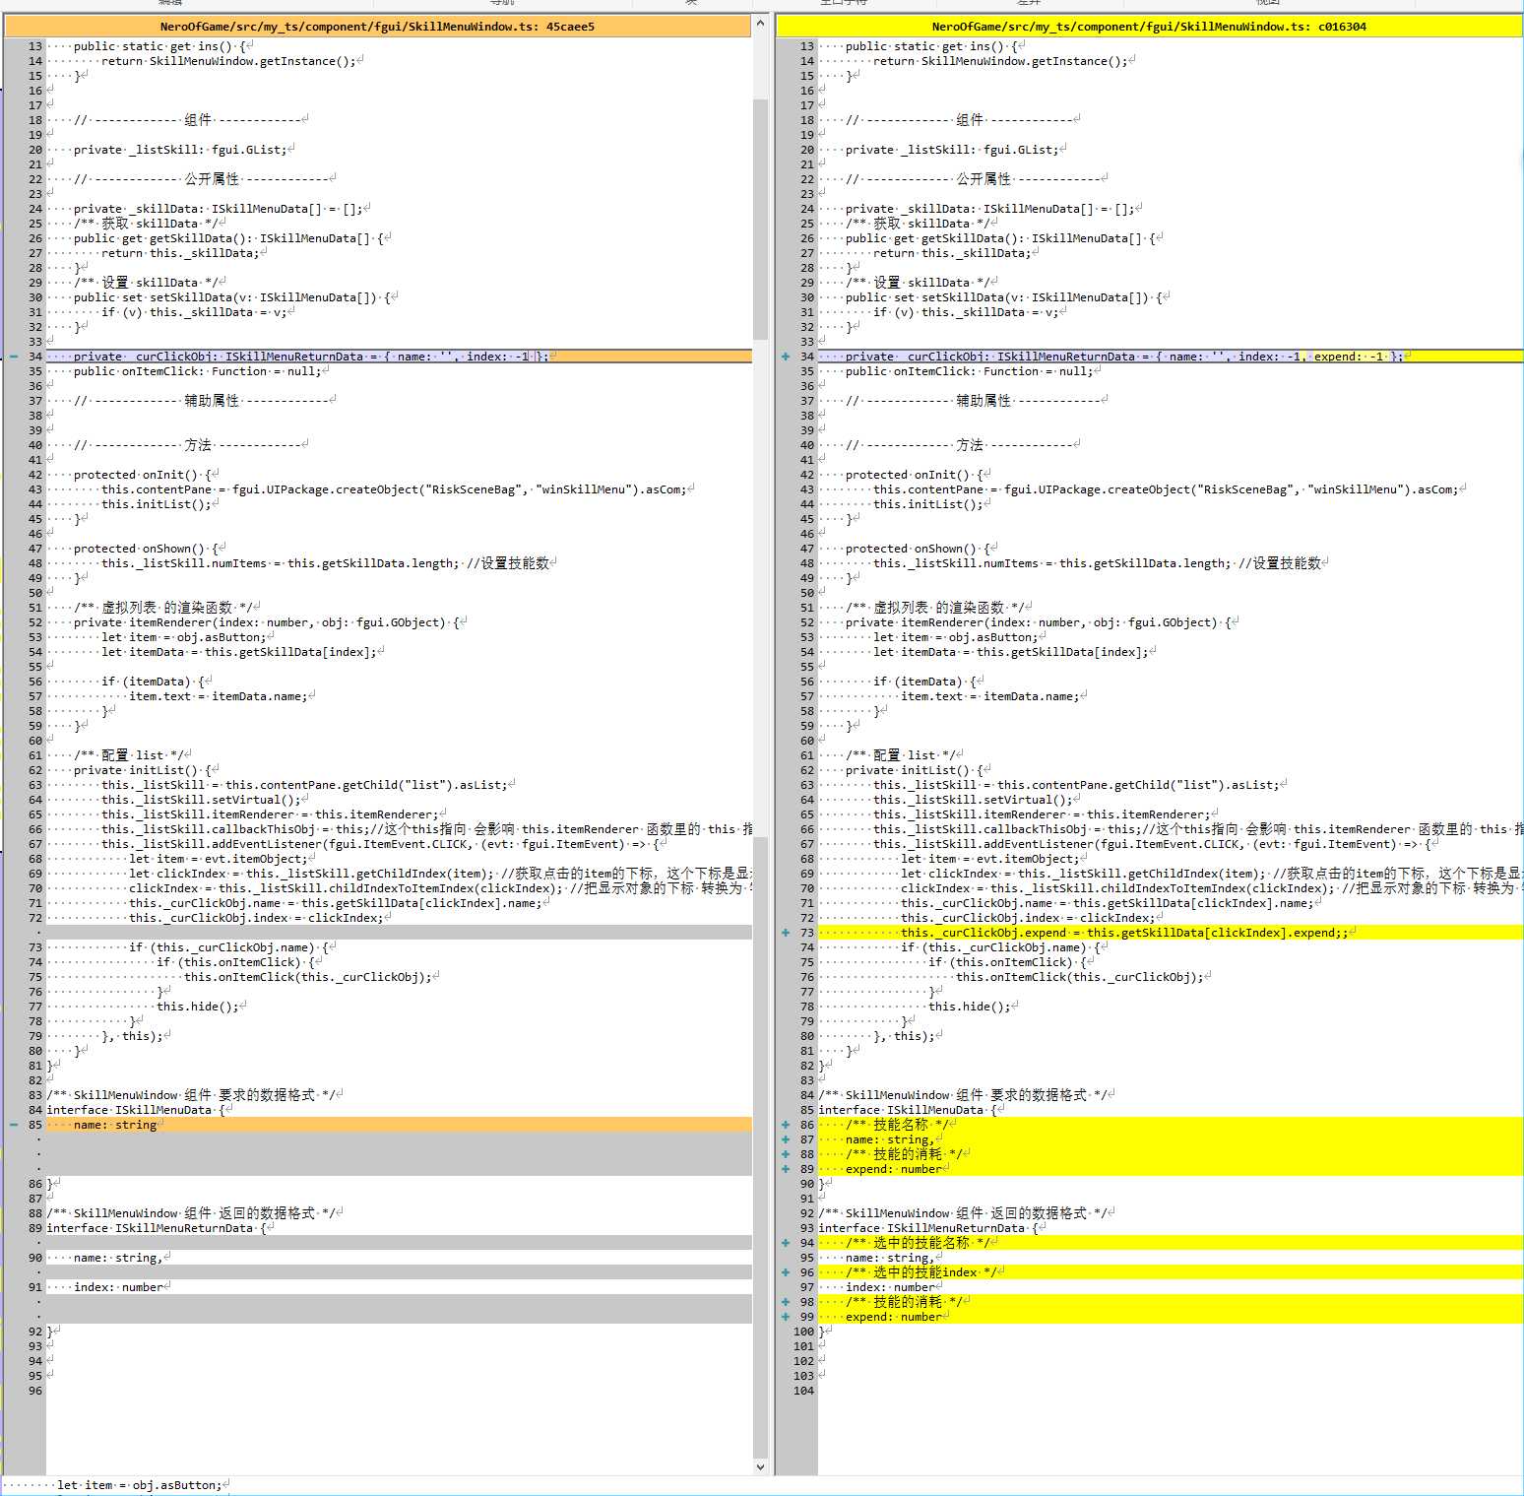Click 'interface ISkillMenuReturnData {' in the left pane

pyautogui.click(x=157, y=1228)
